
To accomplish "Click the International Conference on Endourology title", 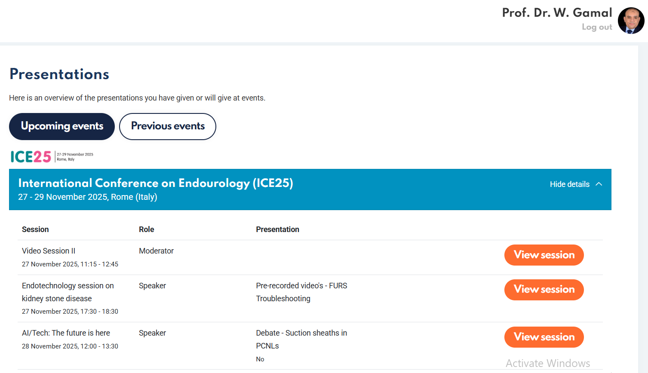I will point(155,183).
